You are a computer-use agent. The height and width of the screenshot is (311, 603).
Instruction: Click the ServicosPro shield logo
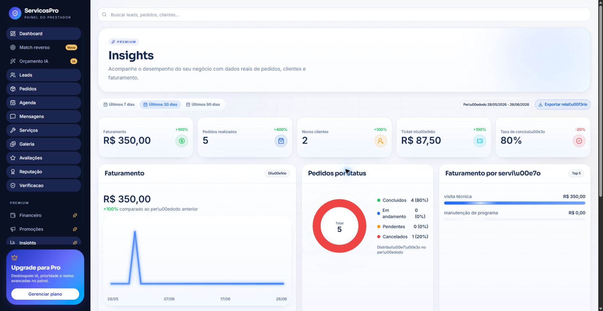[15, 13]
